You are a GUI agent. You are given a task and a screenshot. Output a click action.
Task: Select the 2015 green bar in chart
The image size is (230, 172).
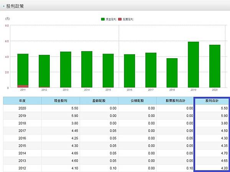tap(108, 70)
